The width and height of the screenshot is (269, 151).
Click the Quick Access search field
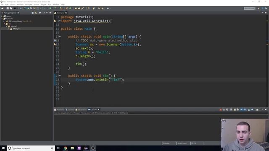tap(249, 8)
